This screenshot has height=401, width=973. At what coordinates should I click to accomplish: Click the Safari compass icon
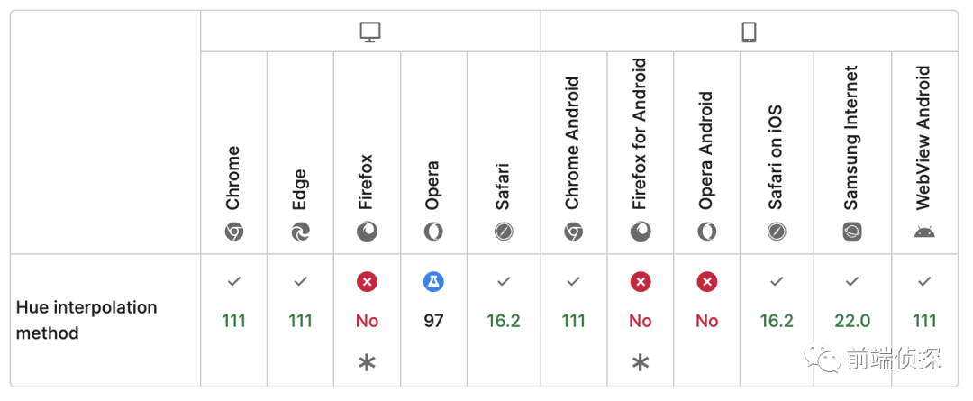(x=504, y=232)
